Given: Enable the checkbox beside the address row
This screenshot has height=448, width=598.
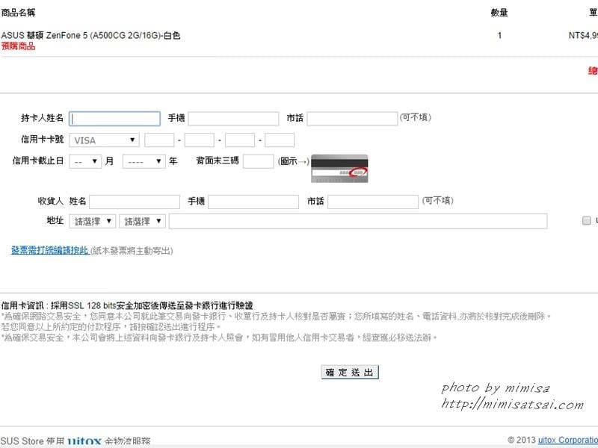Looking at the screenshot, I should tap(587, 220).
